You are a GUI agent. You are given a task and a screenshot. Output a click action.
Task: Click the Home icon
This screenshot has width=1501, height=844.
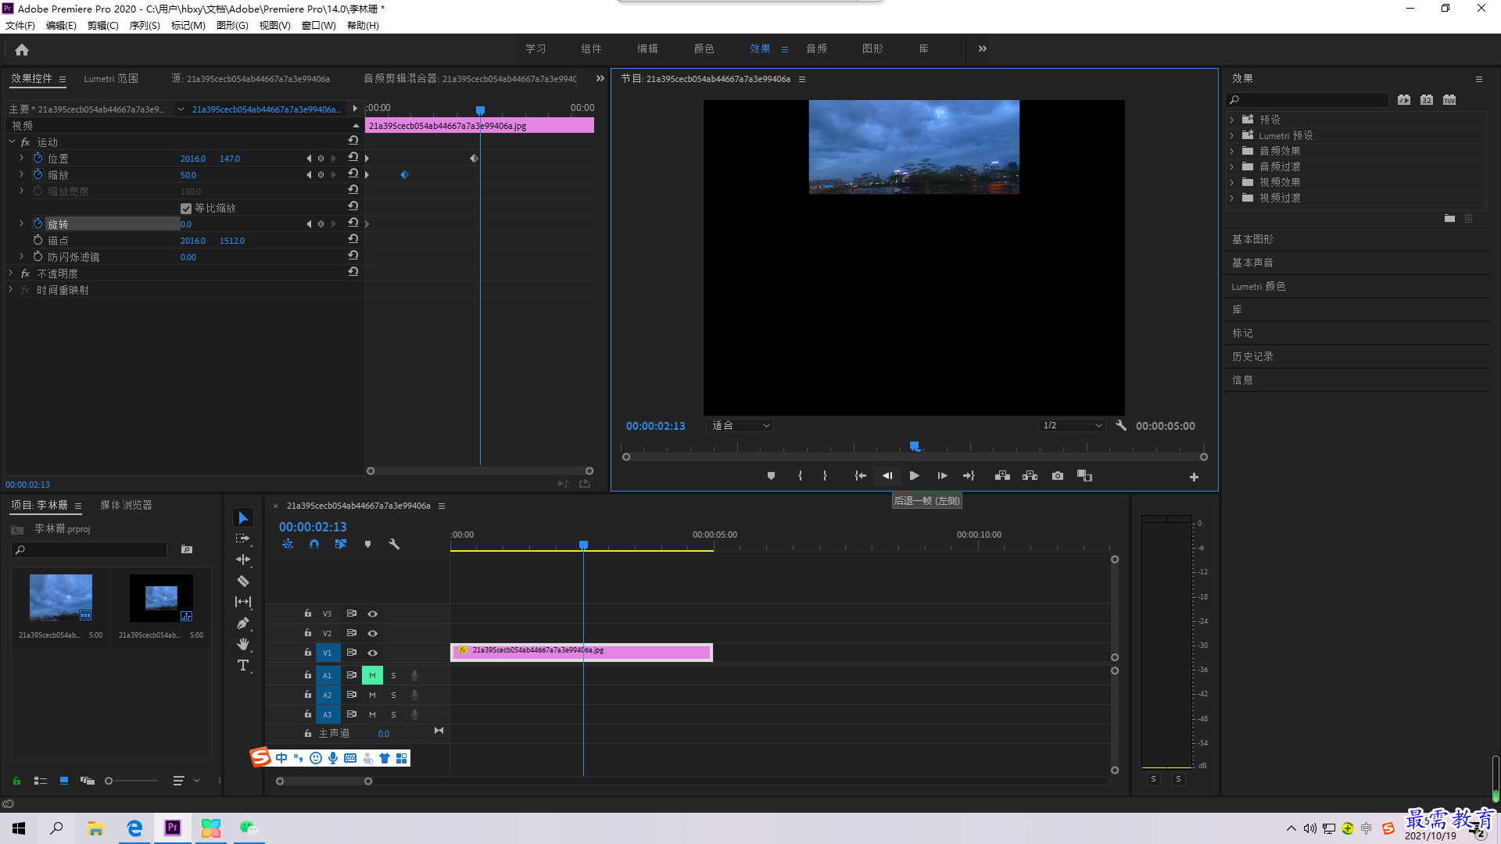[22, 49]
